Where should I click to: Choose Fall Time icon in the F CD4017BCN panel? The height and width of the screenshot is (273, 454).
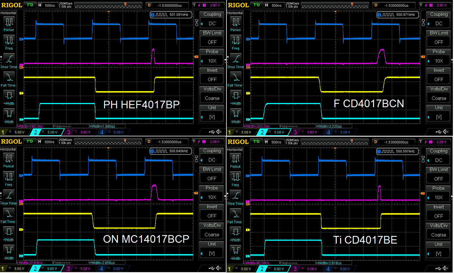point(236,79)
